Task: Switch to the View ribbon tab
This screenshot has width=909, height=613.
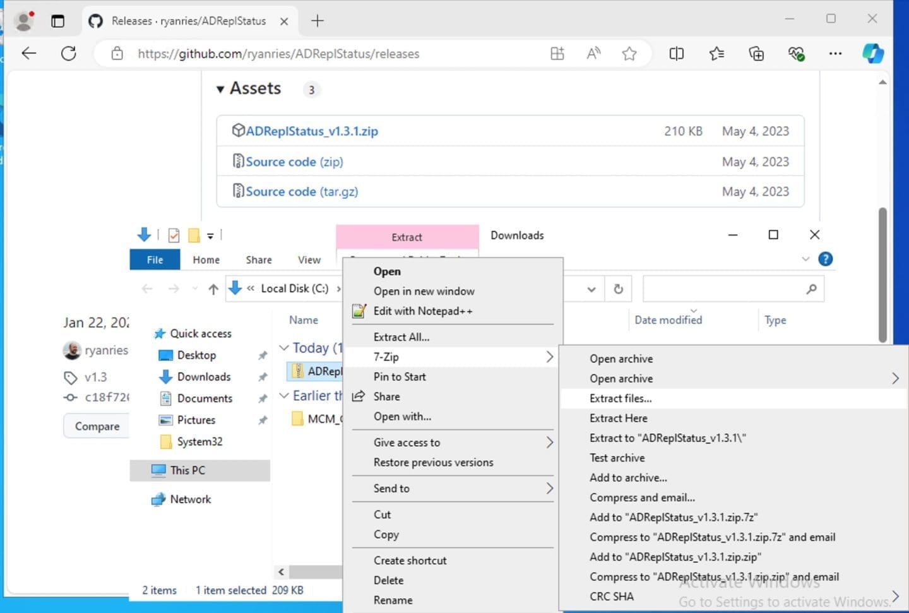Action: [x=309, y=259]
